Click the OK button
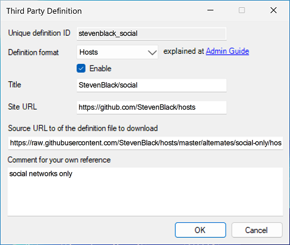The height and width of the screenshot is (245, 290). [x=200, y=230]
